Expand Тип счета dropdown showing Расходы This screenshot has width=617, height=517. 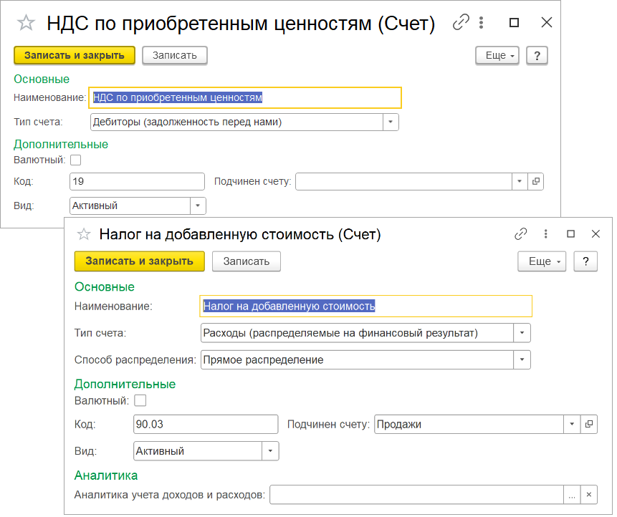pyautogui.click(x=522, y=333)
